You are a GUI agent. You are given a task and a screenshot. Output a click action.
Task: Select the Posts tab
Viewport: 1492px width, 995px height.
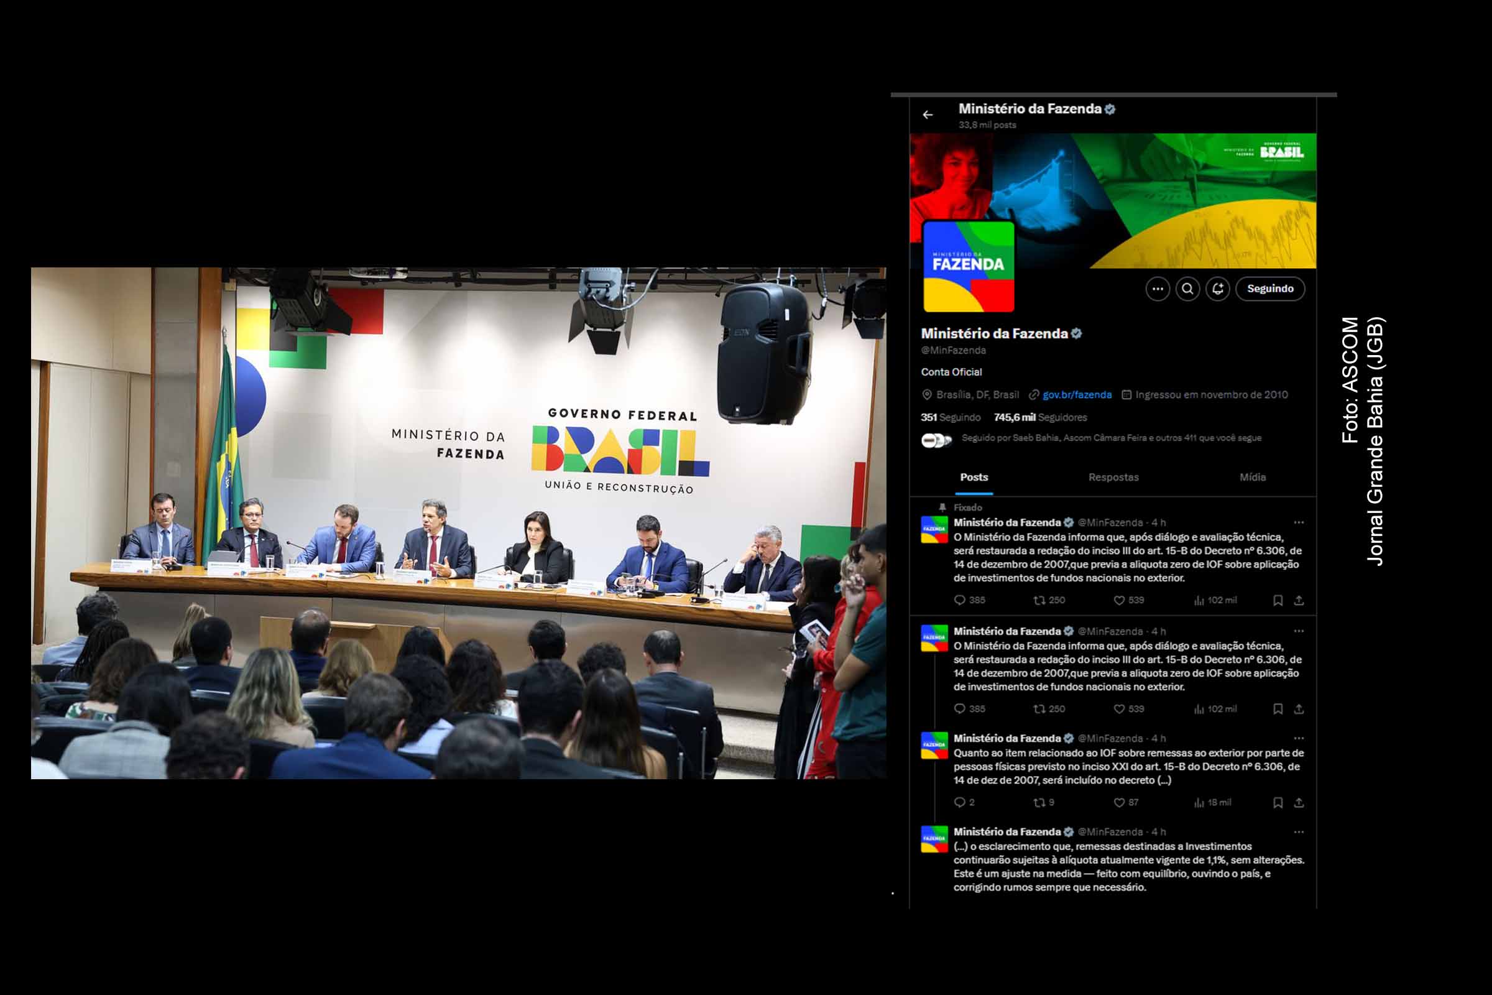(974, 477)
